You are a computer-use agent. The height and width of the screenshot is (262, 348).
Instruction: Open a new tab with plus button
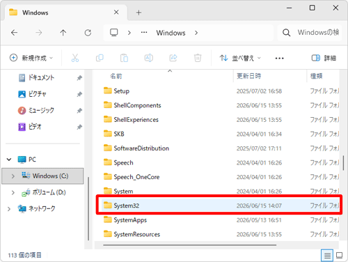[139, 13]
